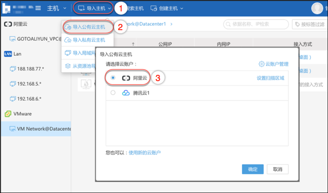Click the stacked layers resource pool icon
The height and width of the screenshot is (193, 328).
tap(68, 66)
